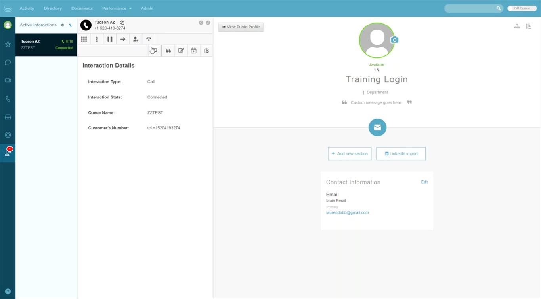Toggle the Off Queue switch
This screenshot has width=541, height=299.
(522, 8)
